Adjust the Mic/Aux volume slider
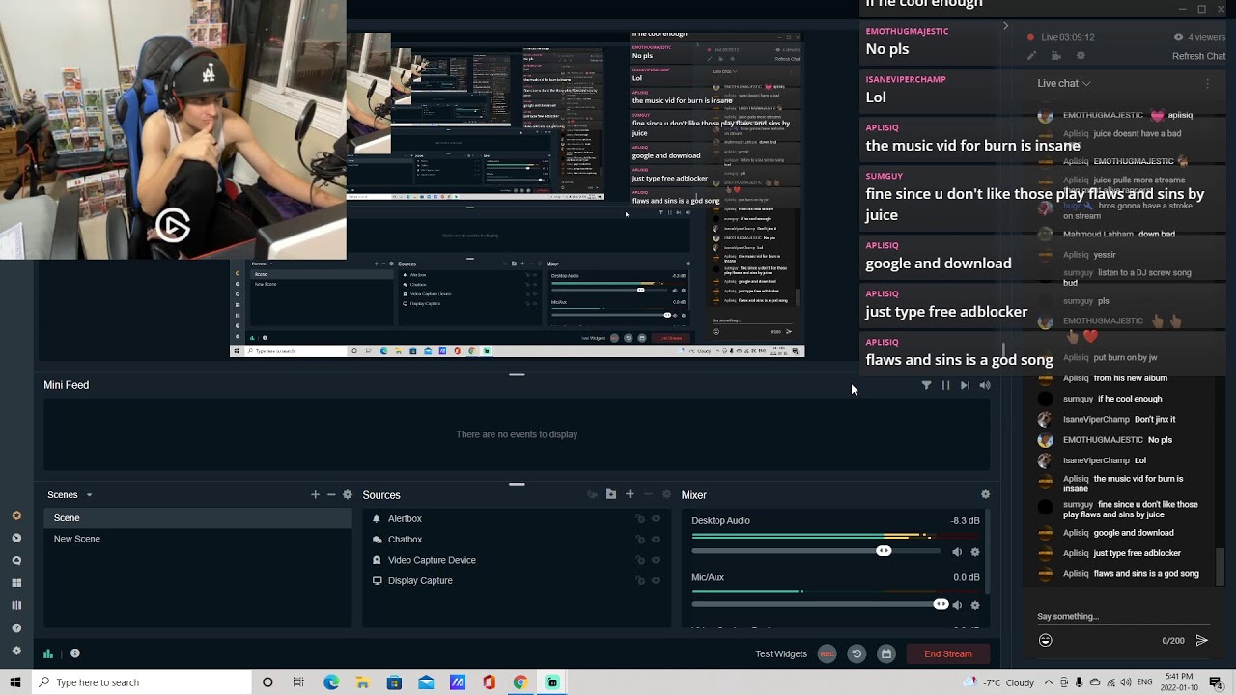The image size is (1236, 695). click(x=941, y=604)
